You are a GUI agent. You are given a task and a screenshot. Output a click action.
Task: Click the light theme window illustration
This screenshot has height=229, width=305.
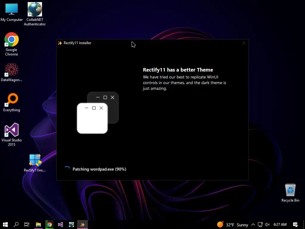click(x=92, y=118)
